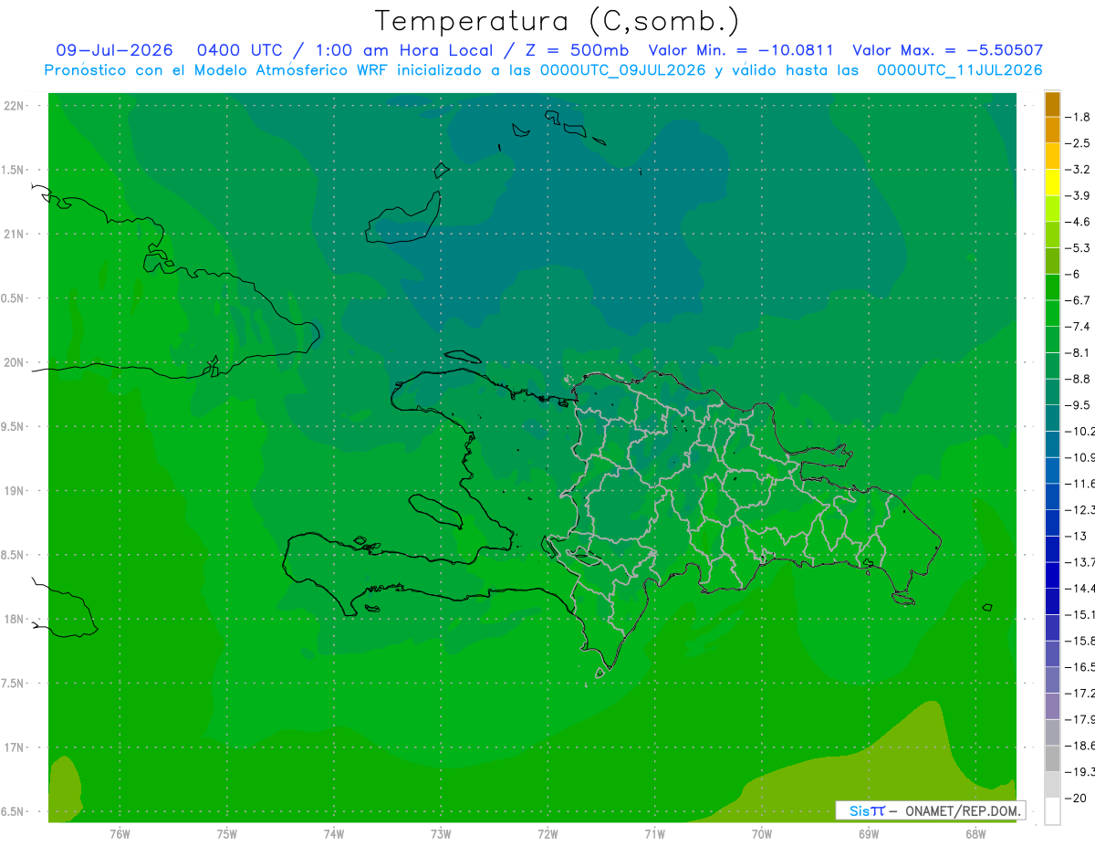Viewport: 1095px width, 846px height.
Task: Select the initialization stamp "0000UTC_09JUL2026"
Action: pyautogui.click(x=623, y=70)
